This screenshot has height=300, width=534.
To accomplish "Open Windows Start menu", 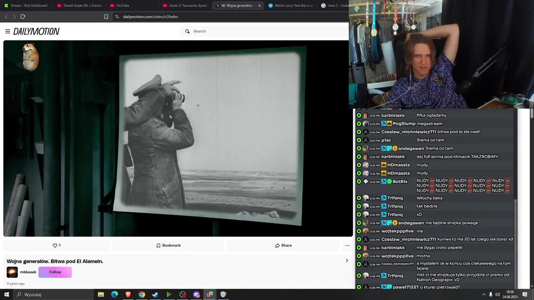I will (6, 295).
